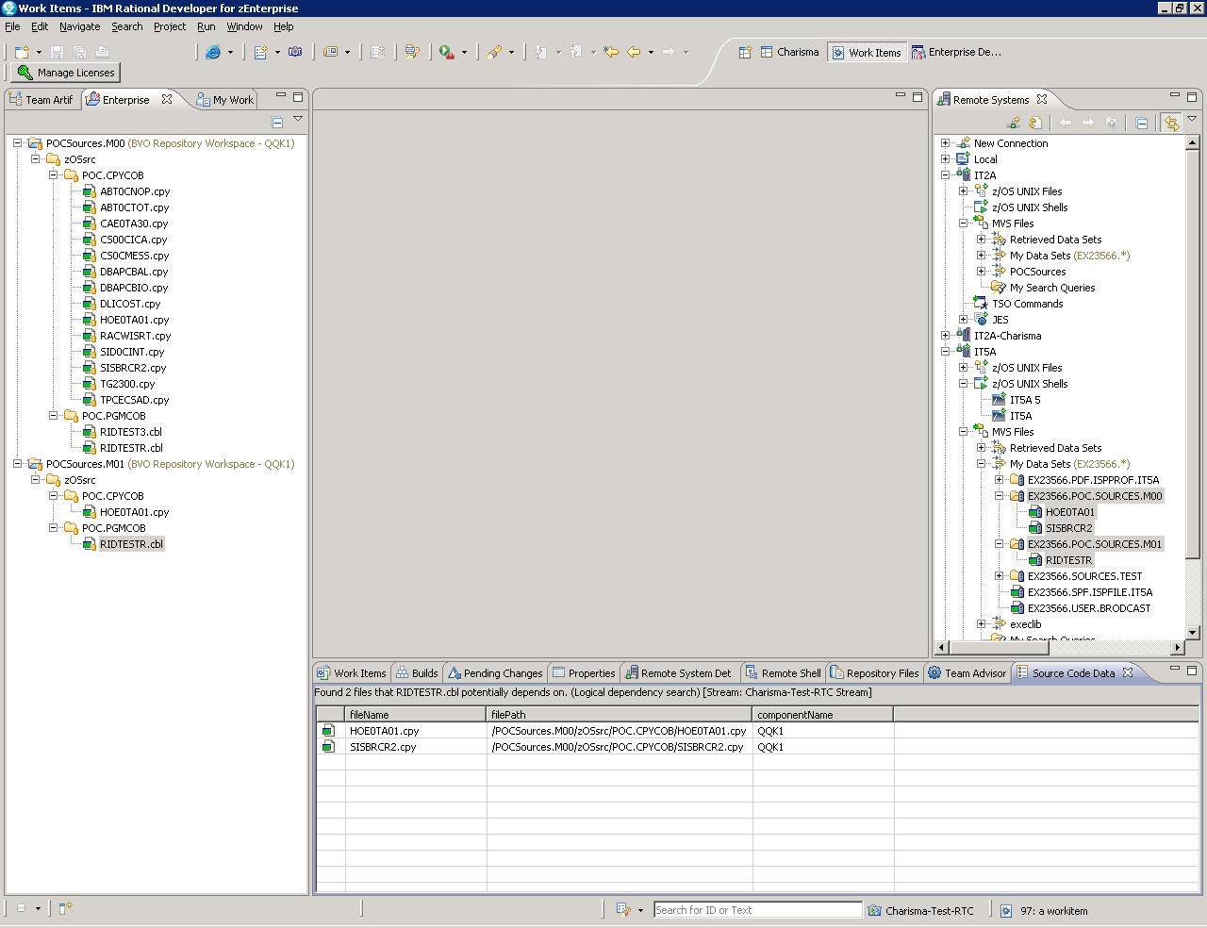Switch to the My Work tab

(x=225, y=99)
